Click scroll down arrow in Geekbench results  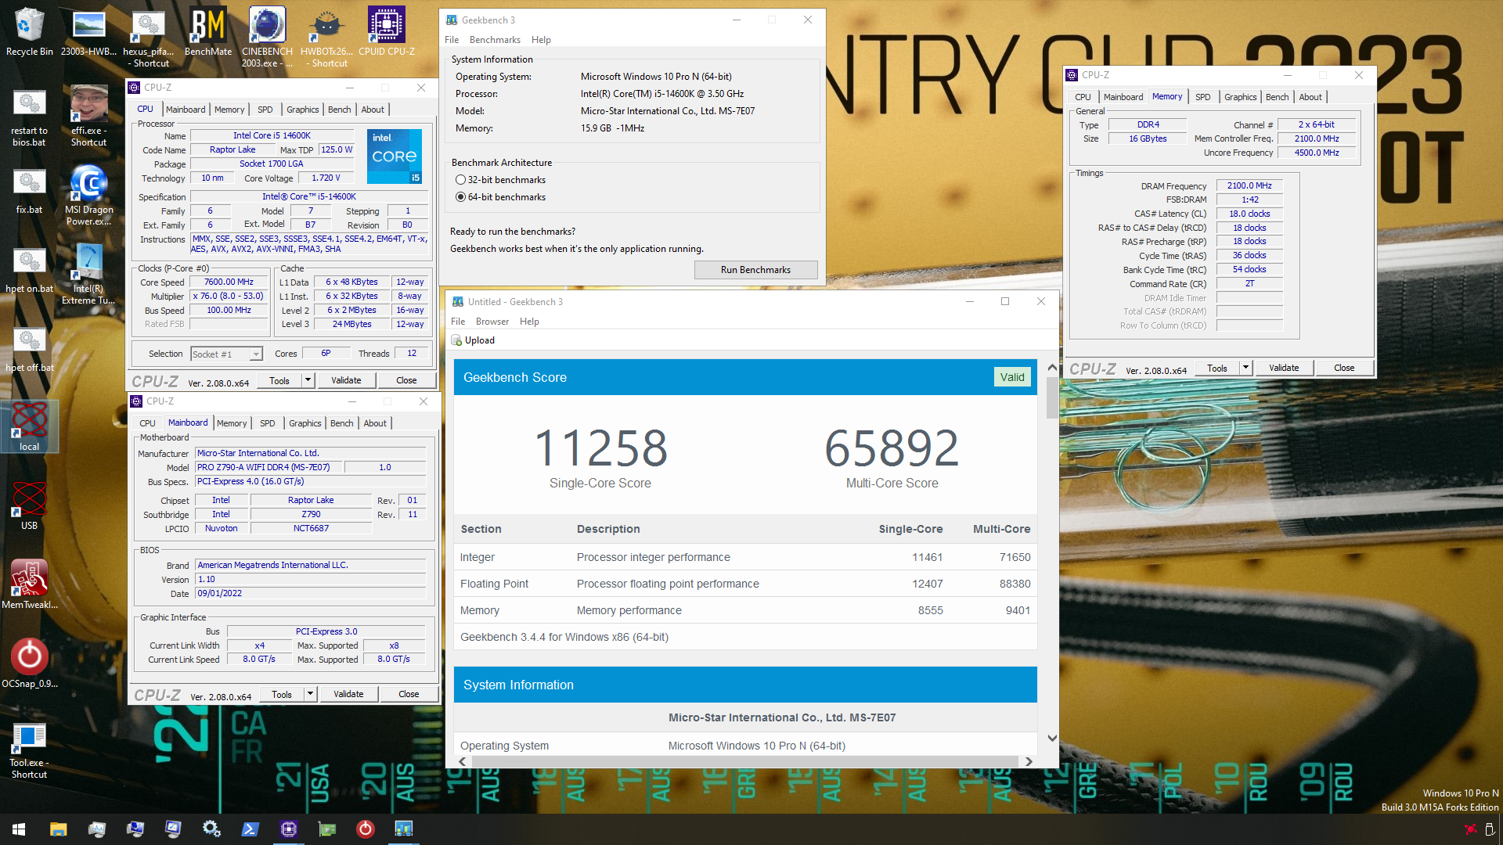pyautogui.click(x=1052, y=739)
